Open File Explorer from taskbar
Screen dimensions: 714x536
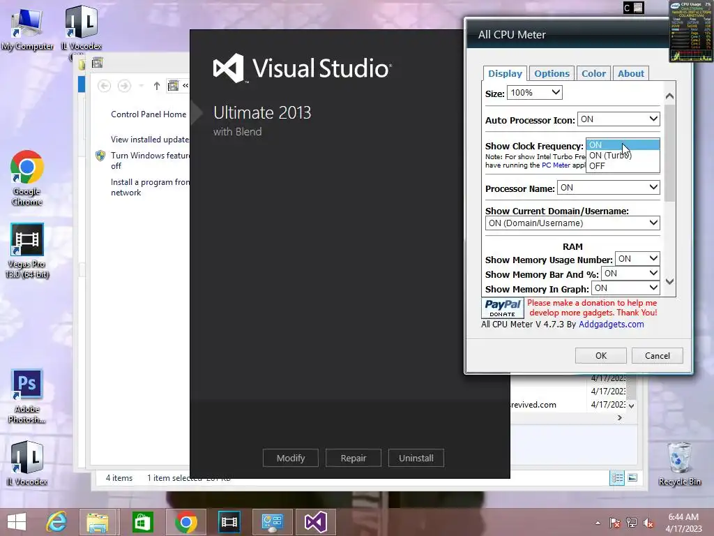(98, 522)
